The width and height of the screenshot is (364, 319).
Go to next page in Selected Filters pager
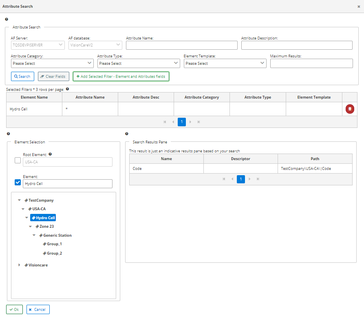[190, 122]
